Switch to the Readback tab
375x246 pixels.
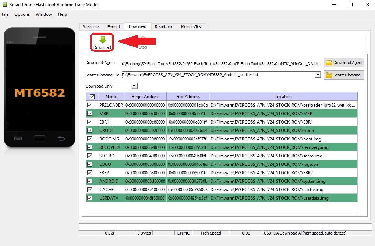click(164, 27)
